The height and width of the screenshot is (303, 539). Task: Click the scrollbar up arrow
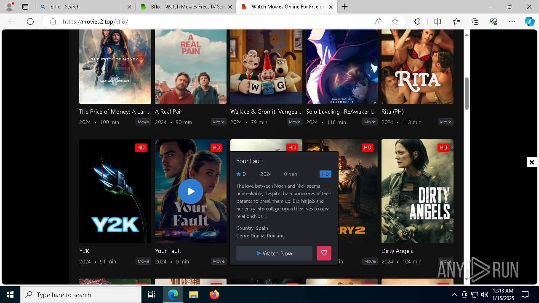pos(467,34)
